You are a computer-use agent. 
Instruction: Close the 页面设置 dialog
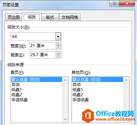coord(127,3)
